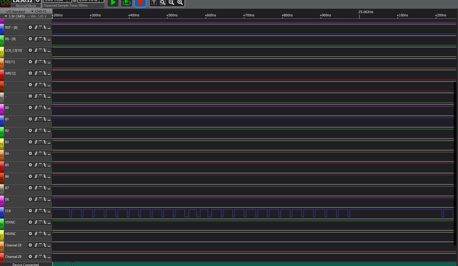Screen dimensions: 458x266
Task: Click the I/O Standard header label
Action: pyautogui.click(x=16, y=11)
